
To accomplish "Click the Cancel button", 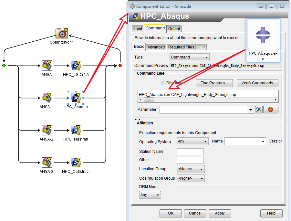I will pos(195,213).
